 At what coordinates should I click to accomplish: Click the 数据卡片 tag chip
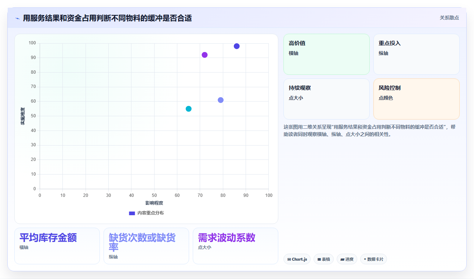pyautogui.click(x=373, y=259)
